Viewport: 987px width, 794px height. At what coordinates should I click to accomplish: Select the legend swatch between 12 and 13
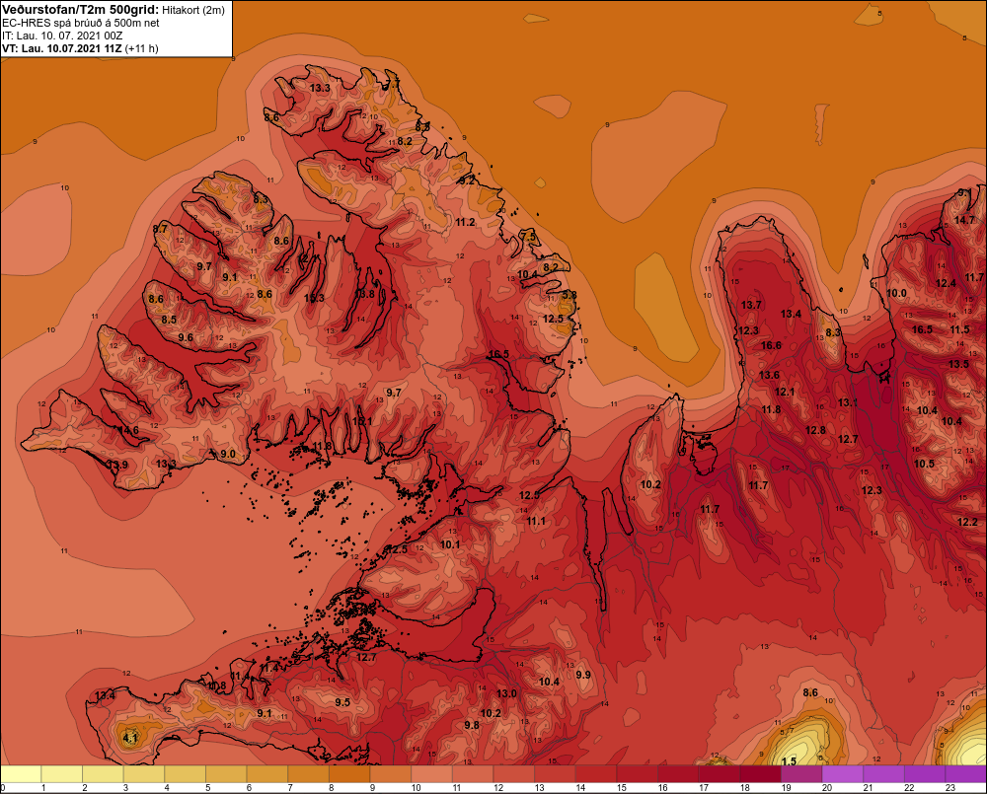(514, 774)
